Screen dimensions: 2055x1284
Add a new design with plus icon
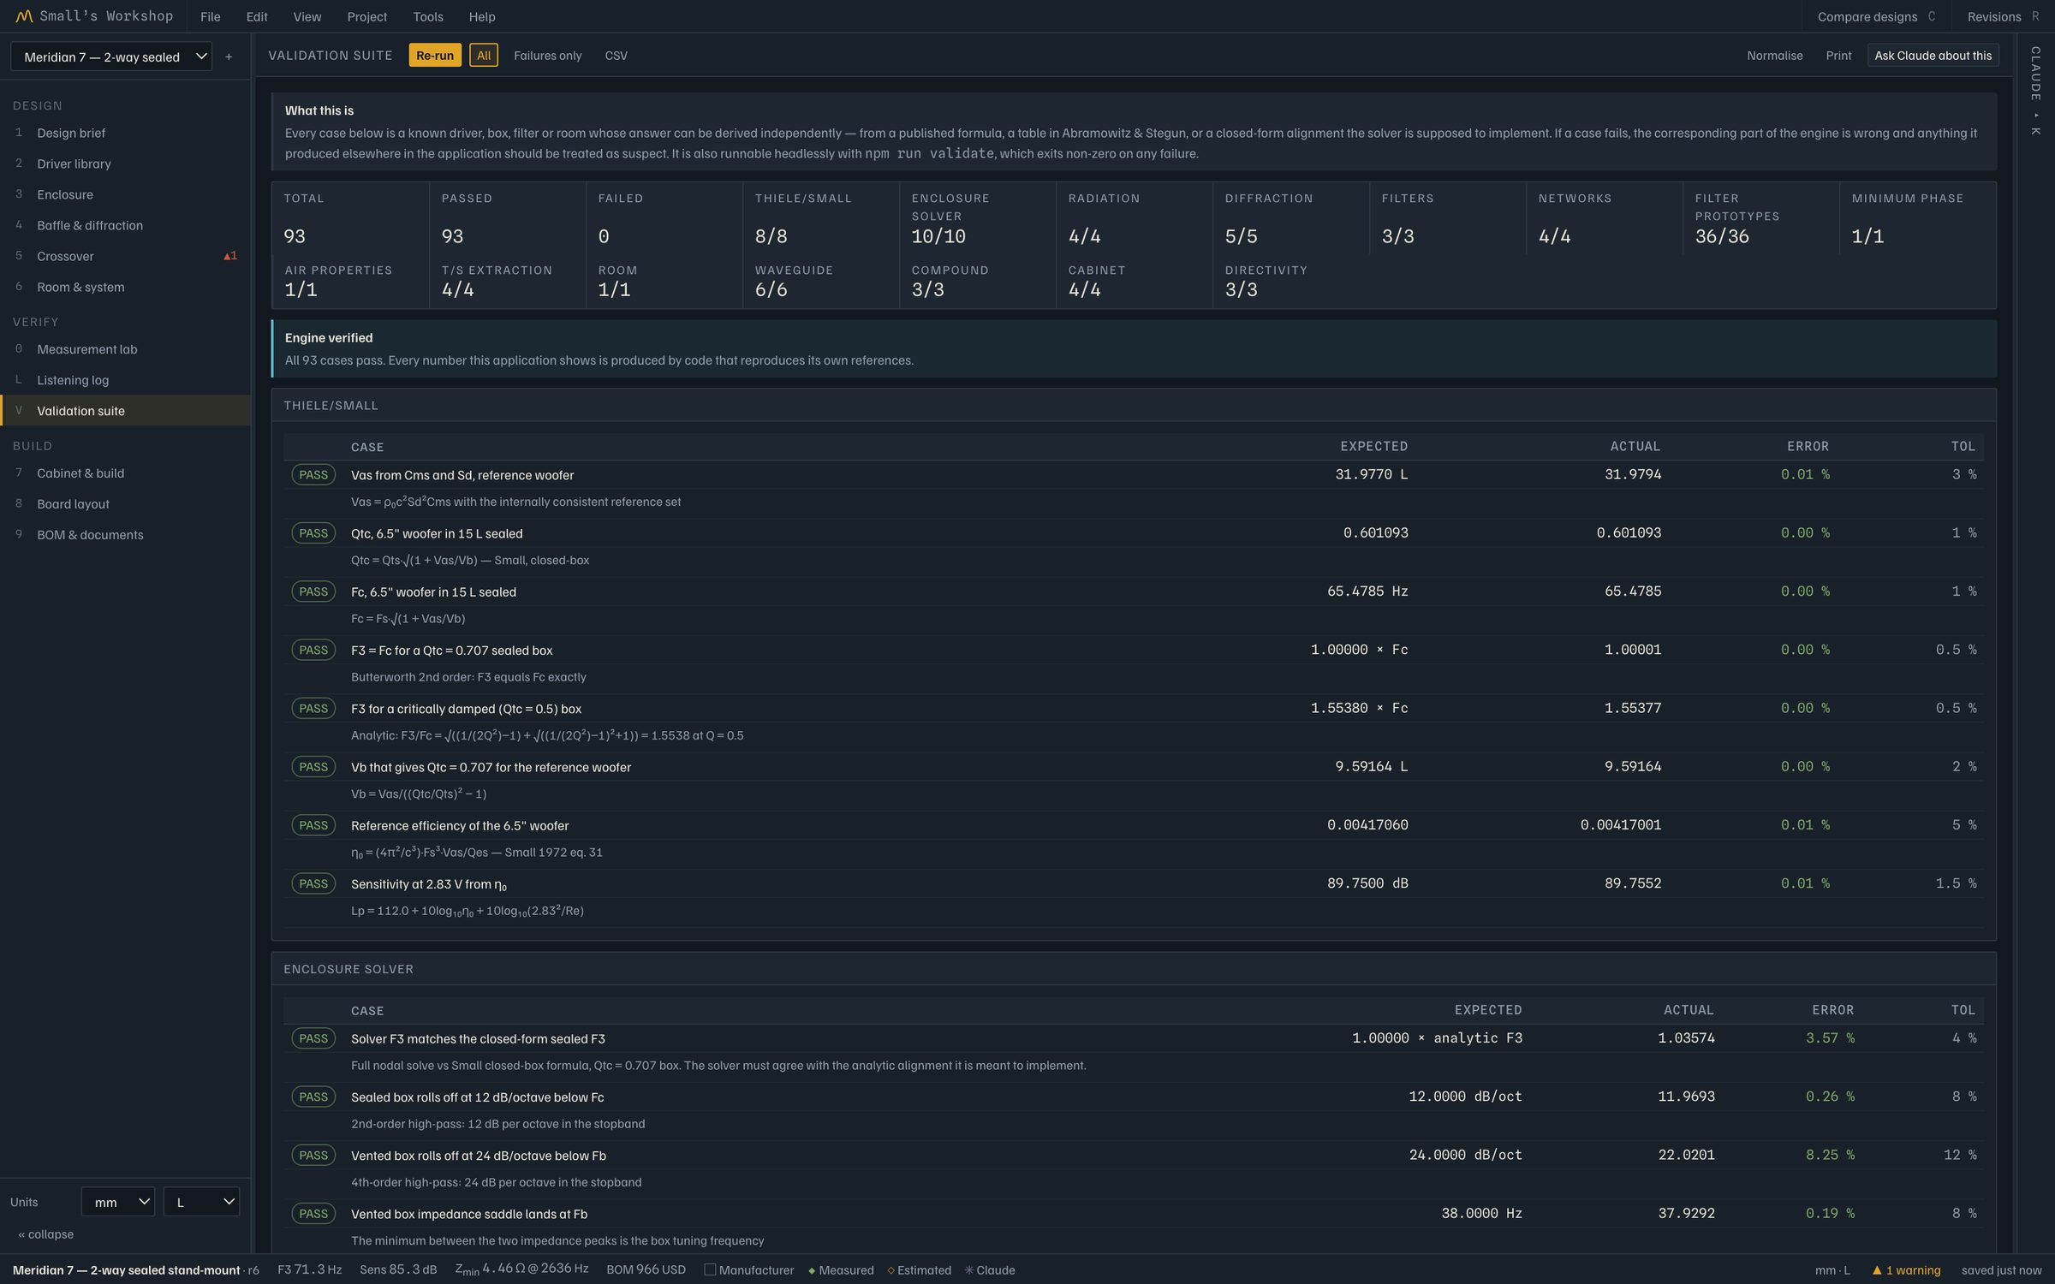[x=229, y=56]
